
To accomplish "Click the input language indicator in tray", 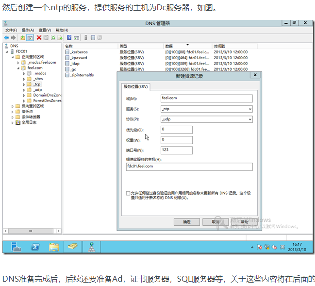I will pos(282,247).
